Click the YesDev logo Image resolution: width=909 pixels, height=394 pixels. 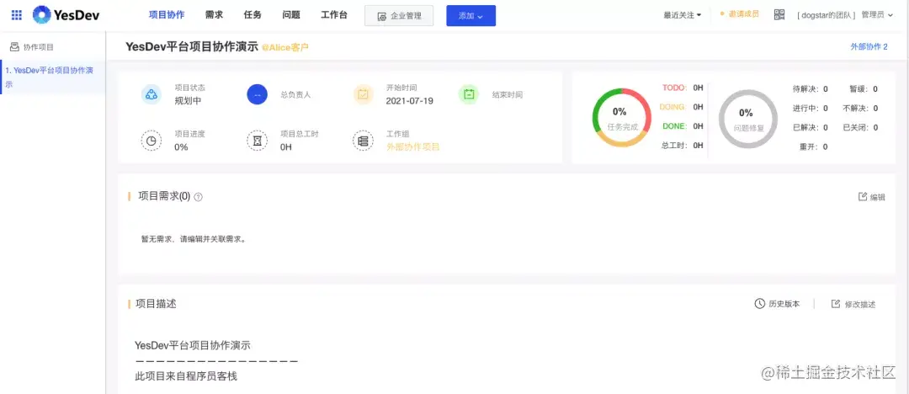click(x=66, y=15)
